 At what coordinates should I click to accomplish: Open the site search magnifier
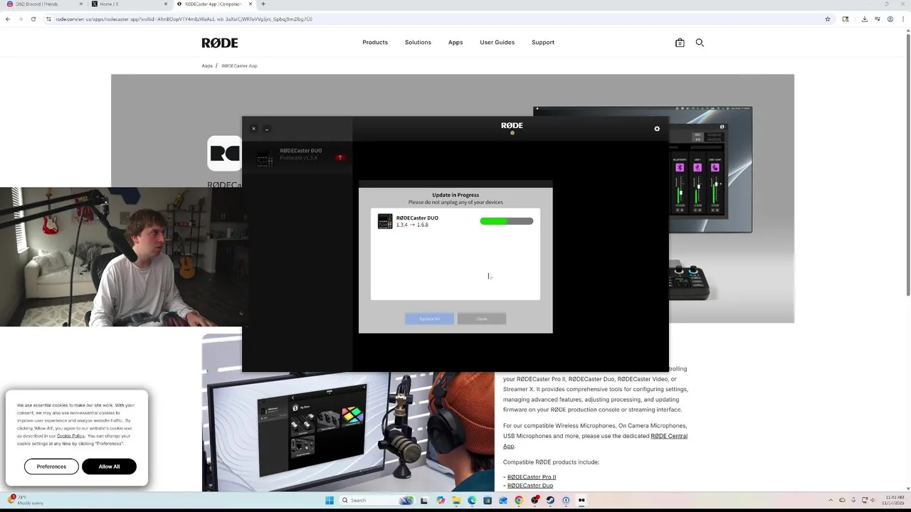700,43
